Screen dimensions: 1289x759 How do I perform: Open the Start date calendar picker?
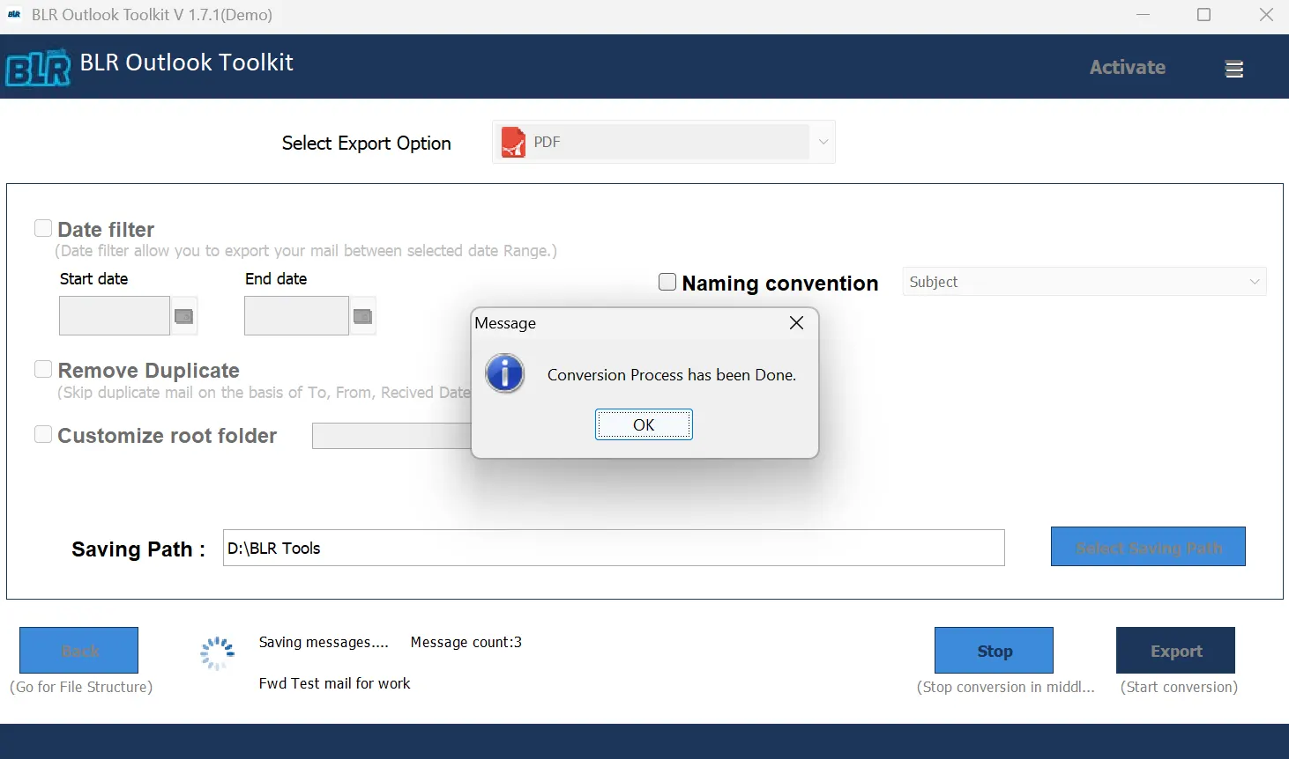pos(183,316)
